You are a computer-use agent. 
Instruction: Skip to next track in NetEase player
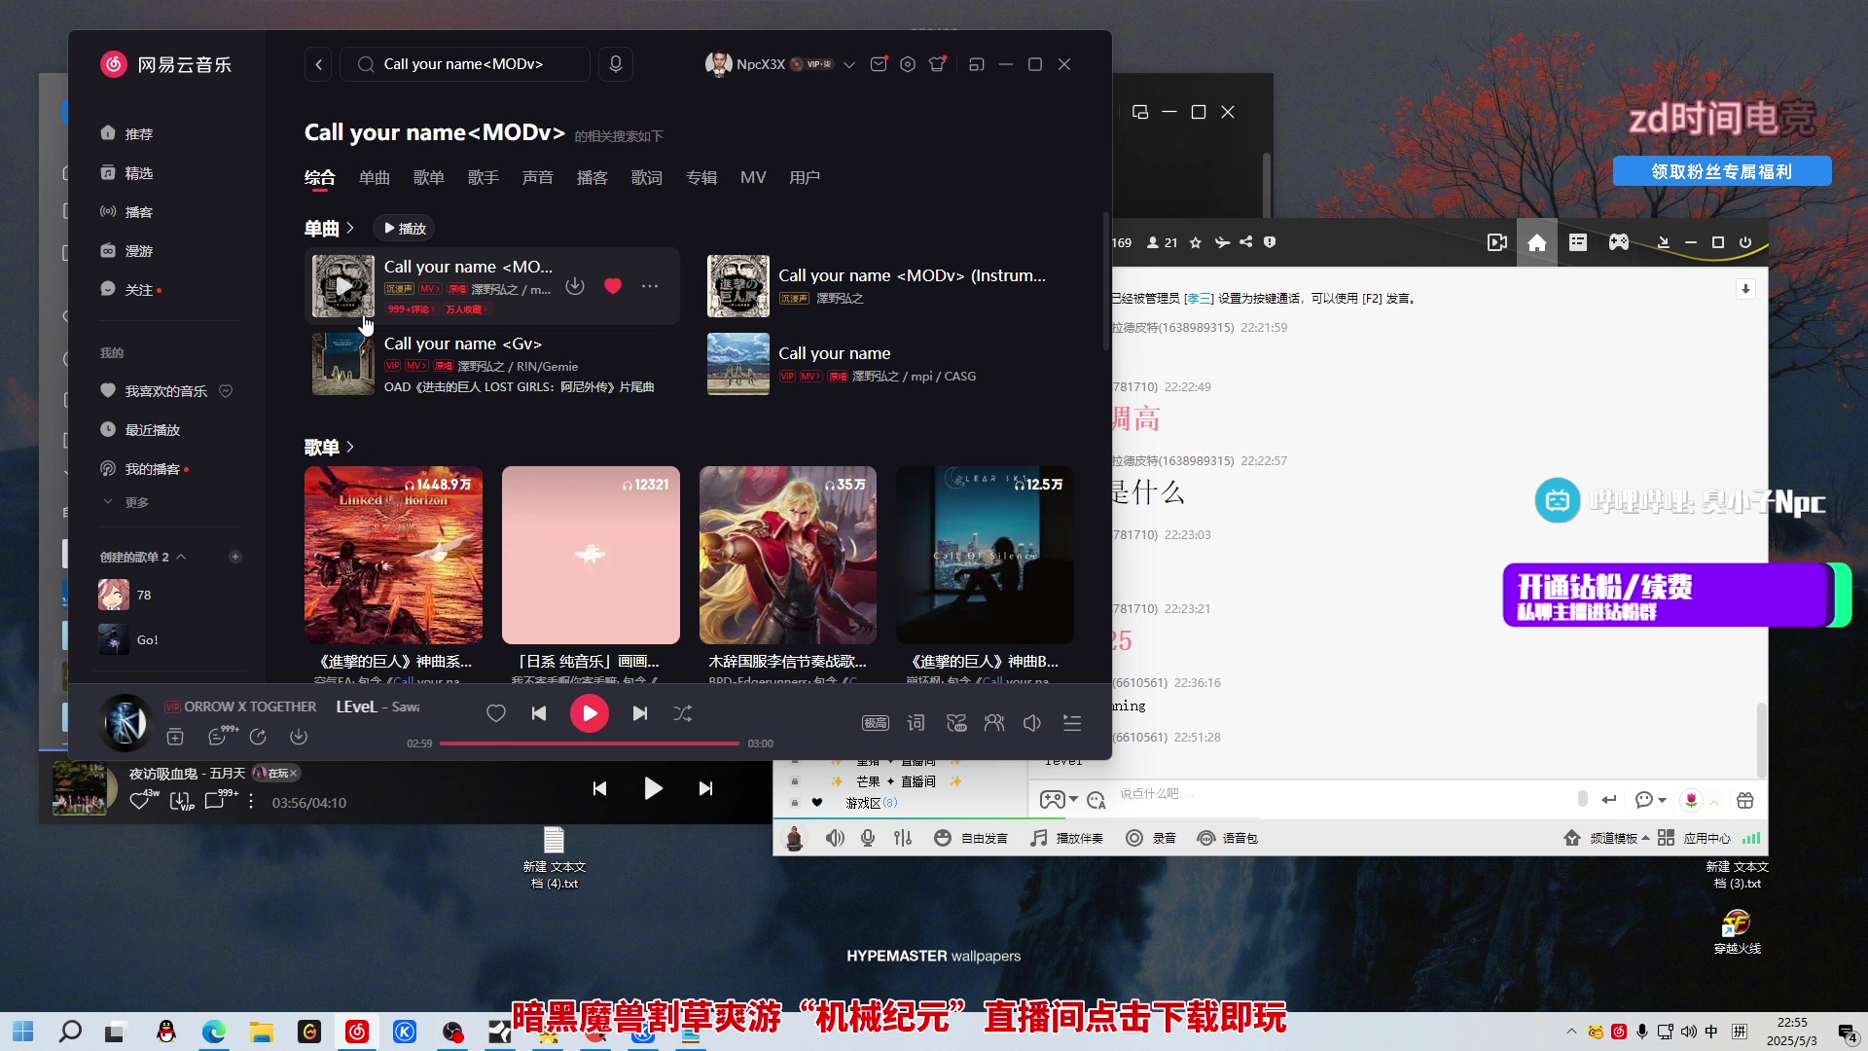[x=639, y=713]
